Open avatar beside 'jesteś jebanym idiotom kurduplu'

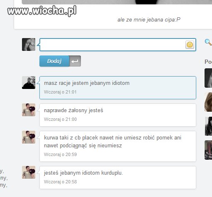point(29,172)
